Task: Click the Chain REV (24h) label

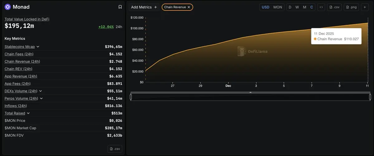Action: (x=18, y=69)
